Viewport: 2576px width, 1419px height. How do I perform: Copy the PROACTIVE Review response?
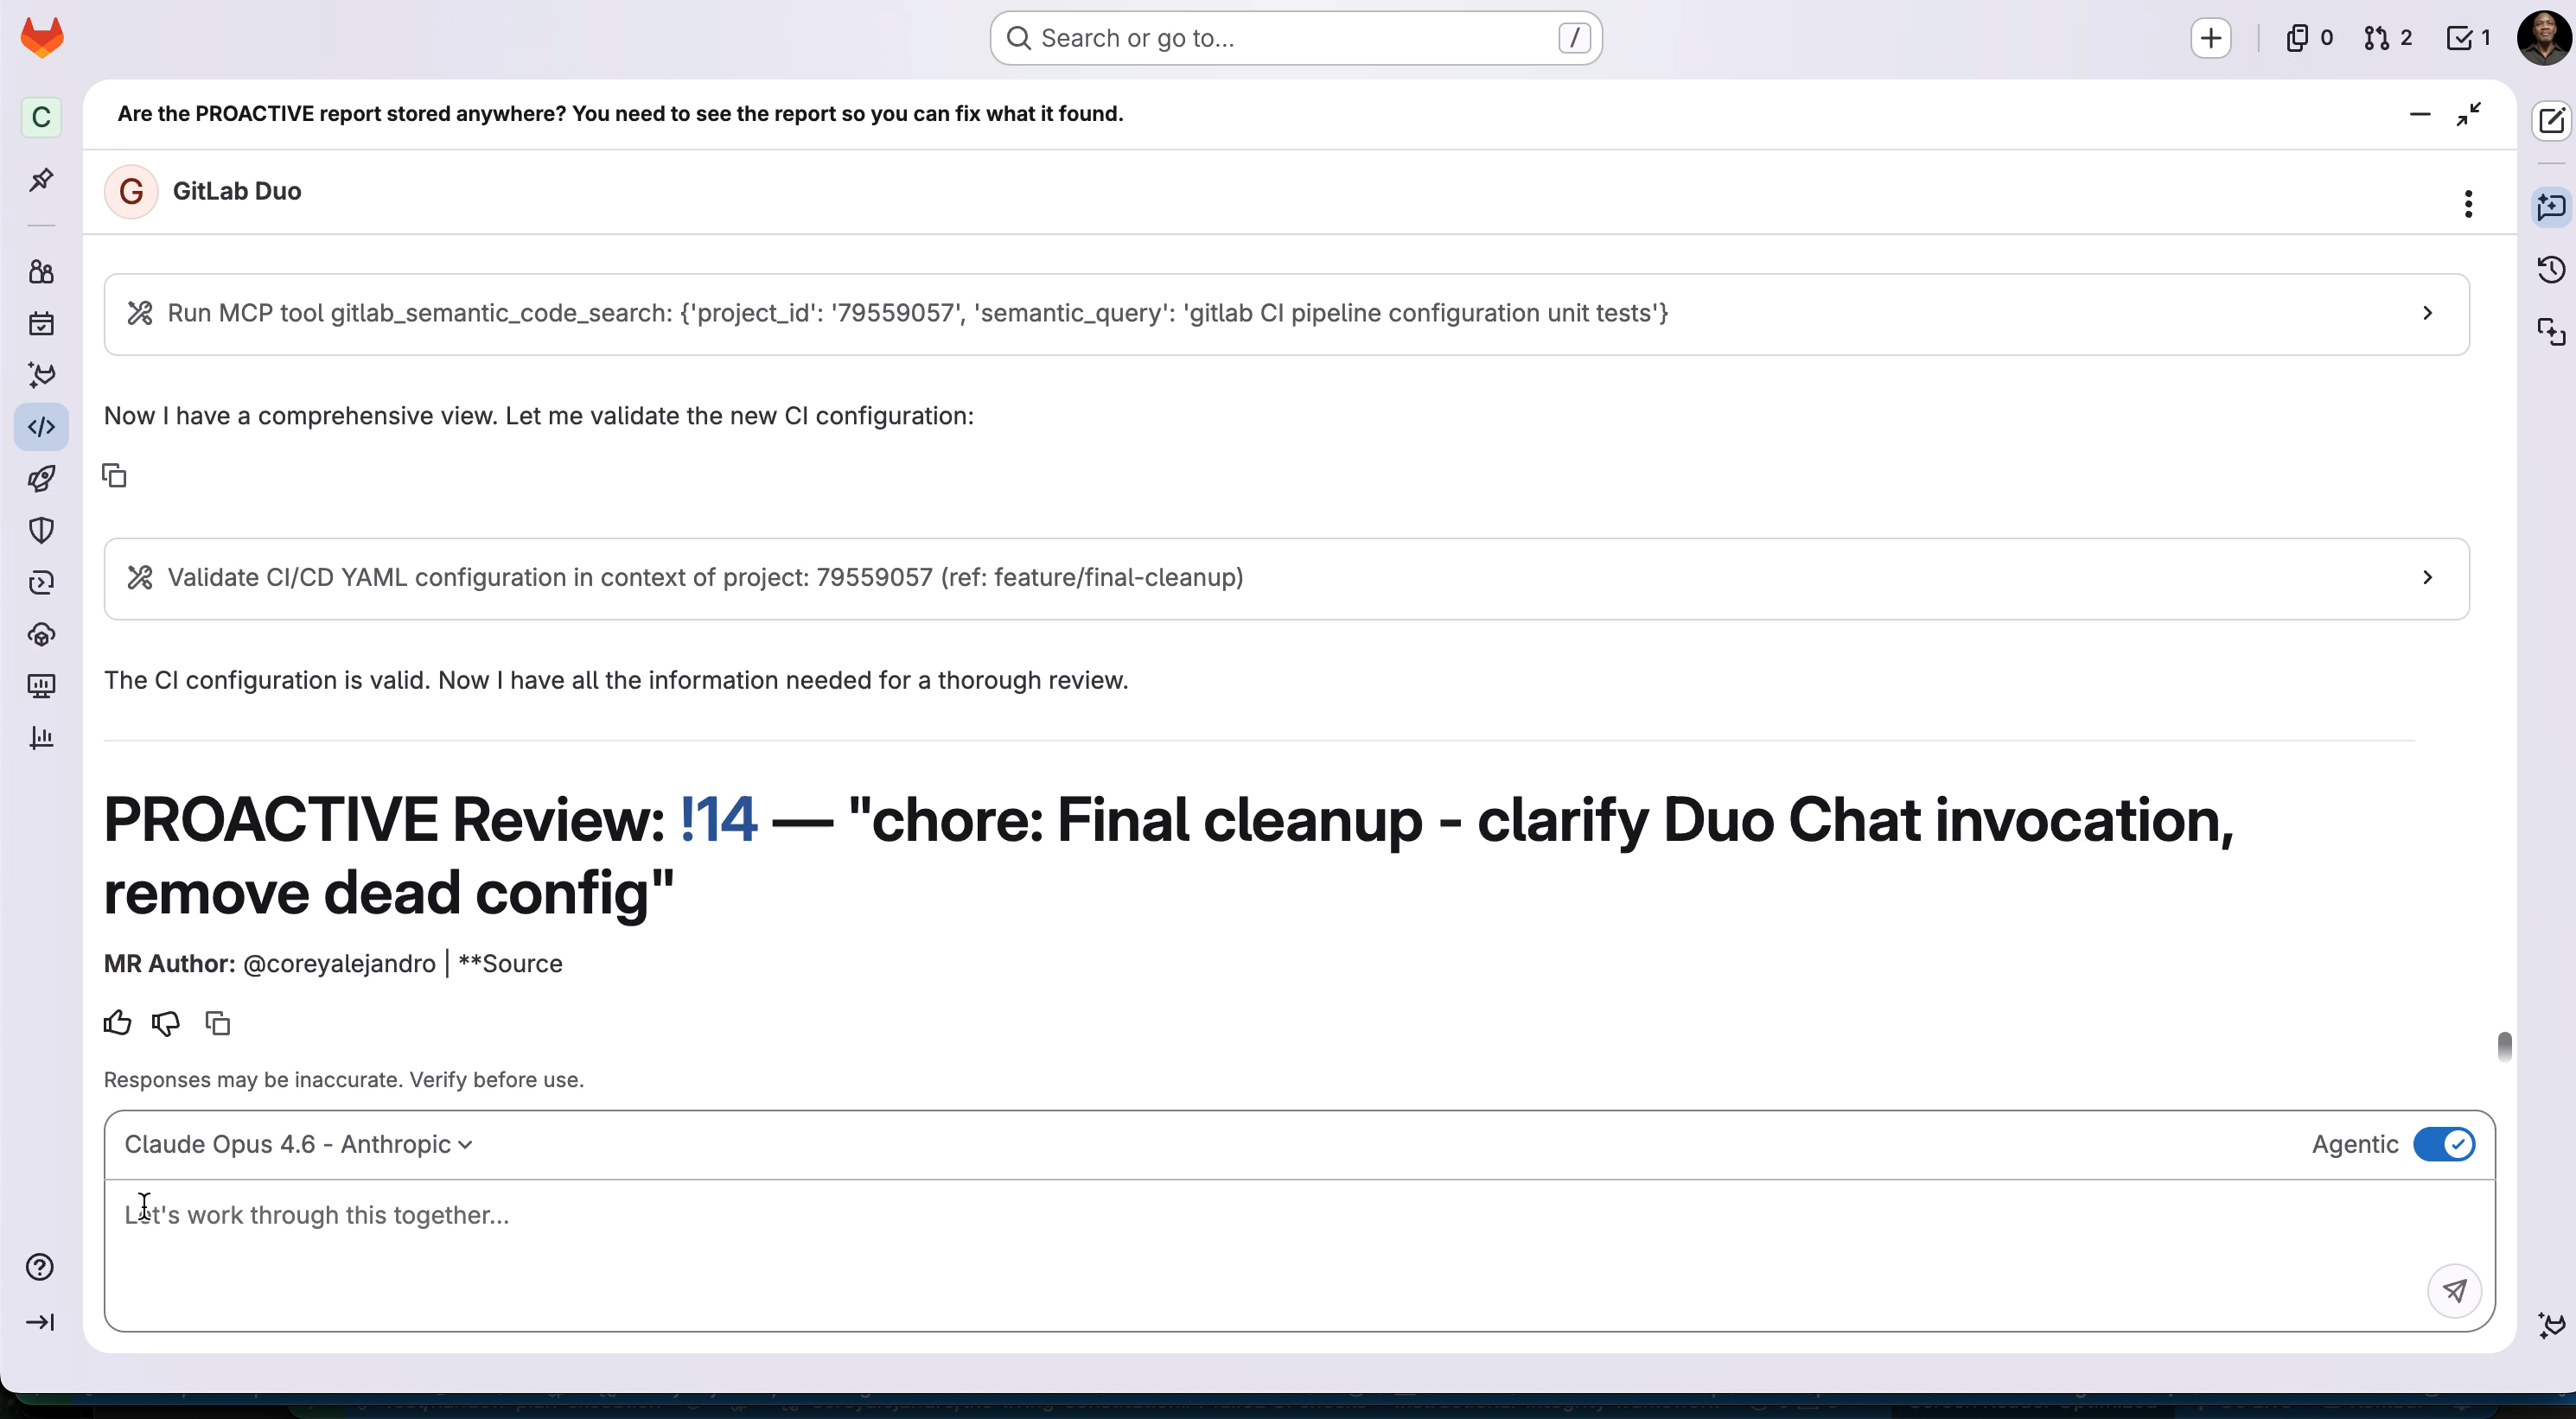pyautogui.click(x=217, y=1023)
